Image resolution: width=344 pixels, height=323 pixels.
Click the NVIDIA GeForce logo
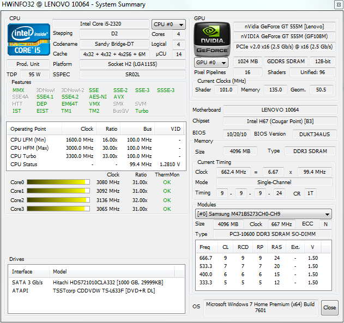[x=212, y=39]
